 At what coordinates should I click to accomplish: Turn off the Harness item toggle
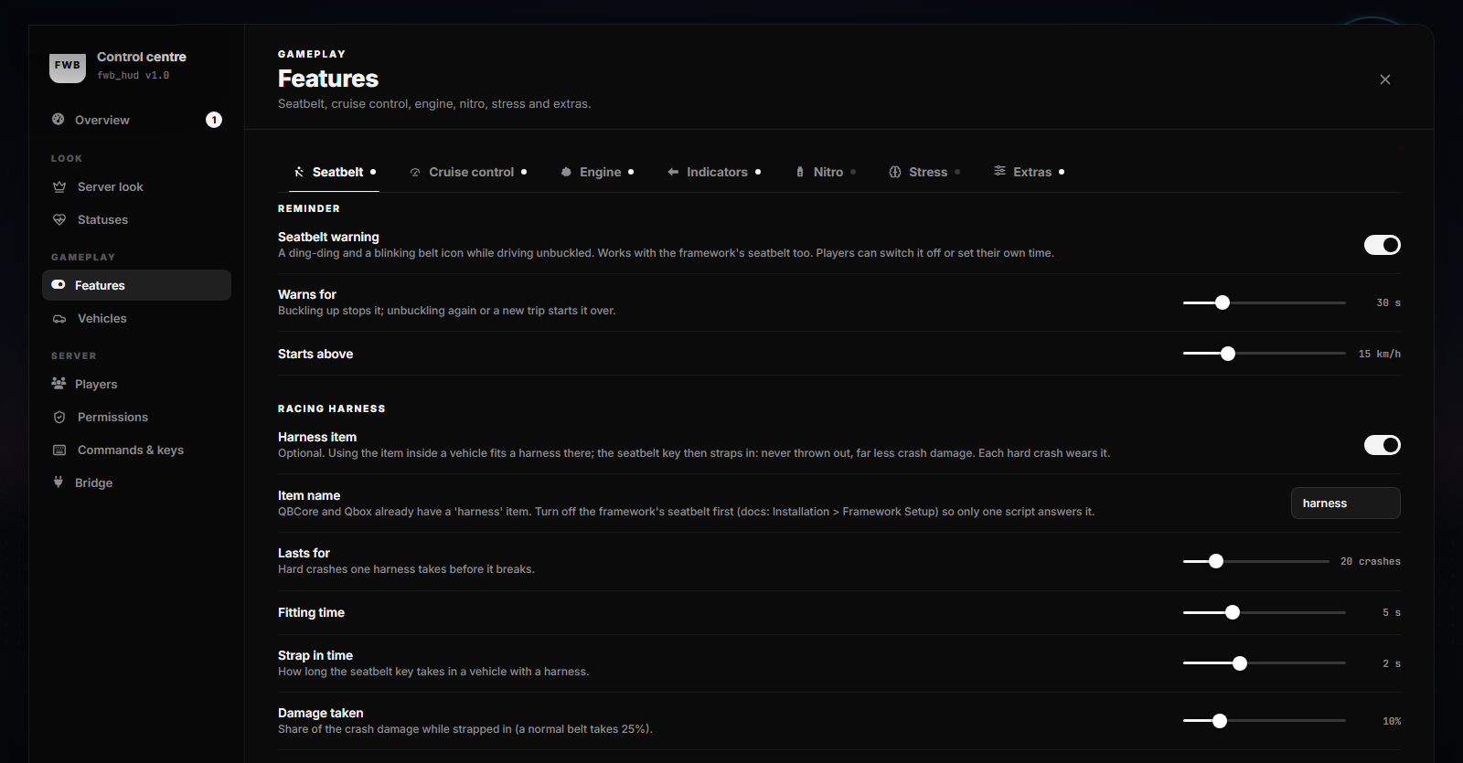tap(1383, 445)
